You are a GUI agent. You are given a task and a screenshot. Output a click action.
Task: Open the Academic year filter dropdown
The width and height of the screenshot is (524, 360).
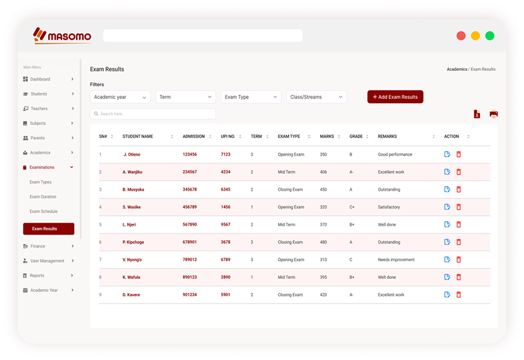click(x=120, y=97)
